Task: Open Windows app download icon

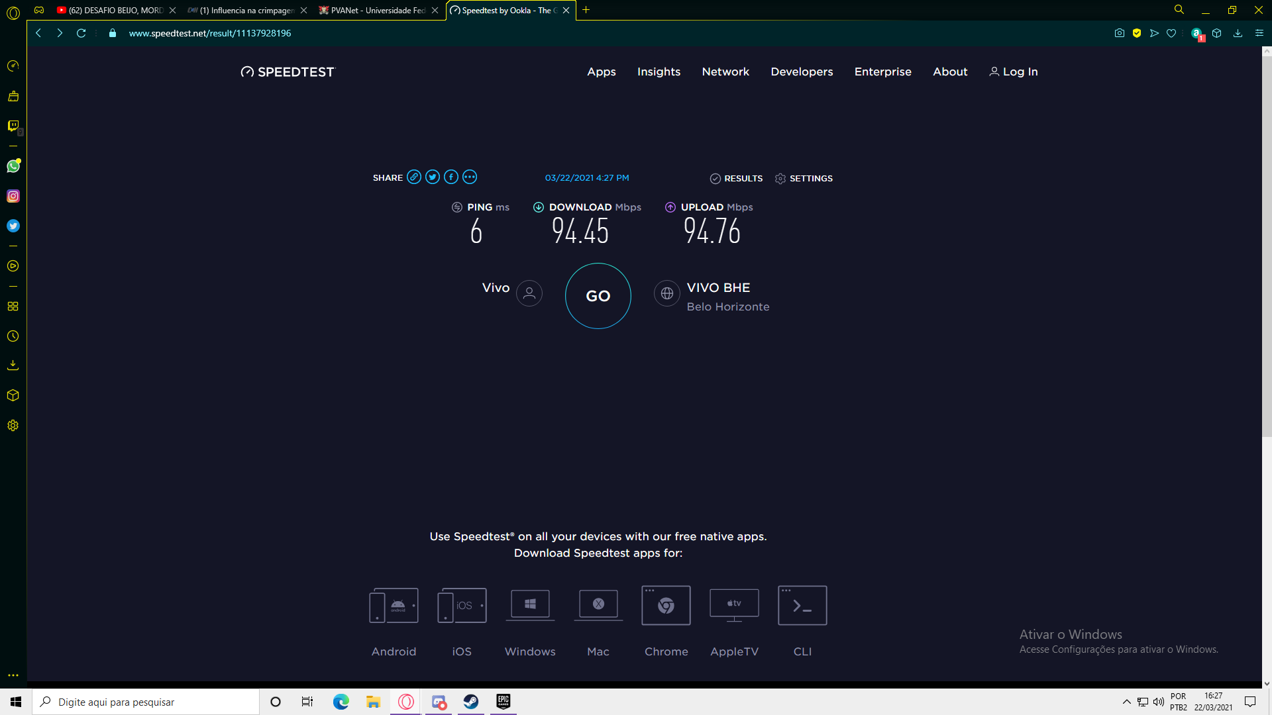Action: point(530,605)
